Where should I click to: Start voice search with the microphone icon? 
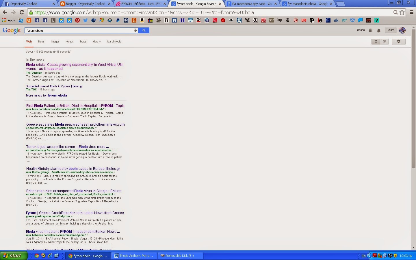(x=135, y=30)
